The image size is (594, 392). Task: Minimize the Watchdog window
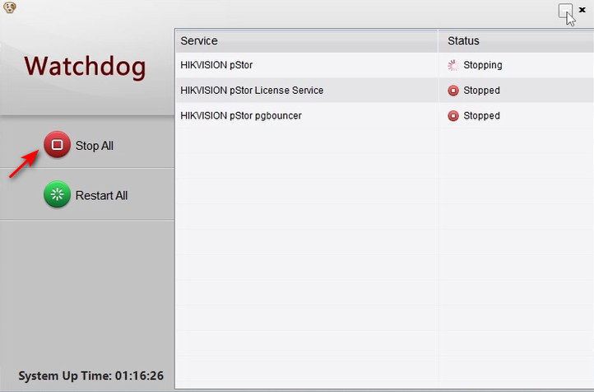[x=564, y=10]
